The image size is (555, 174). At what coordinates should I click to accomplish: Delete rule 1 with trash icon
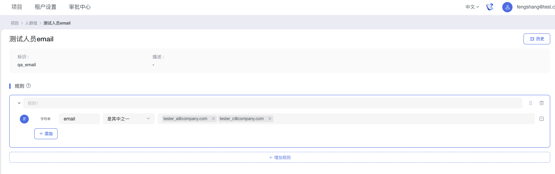click(x=542, y=103)
